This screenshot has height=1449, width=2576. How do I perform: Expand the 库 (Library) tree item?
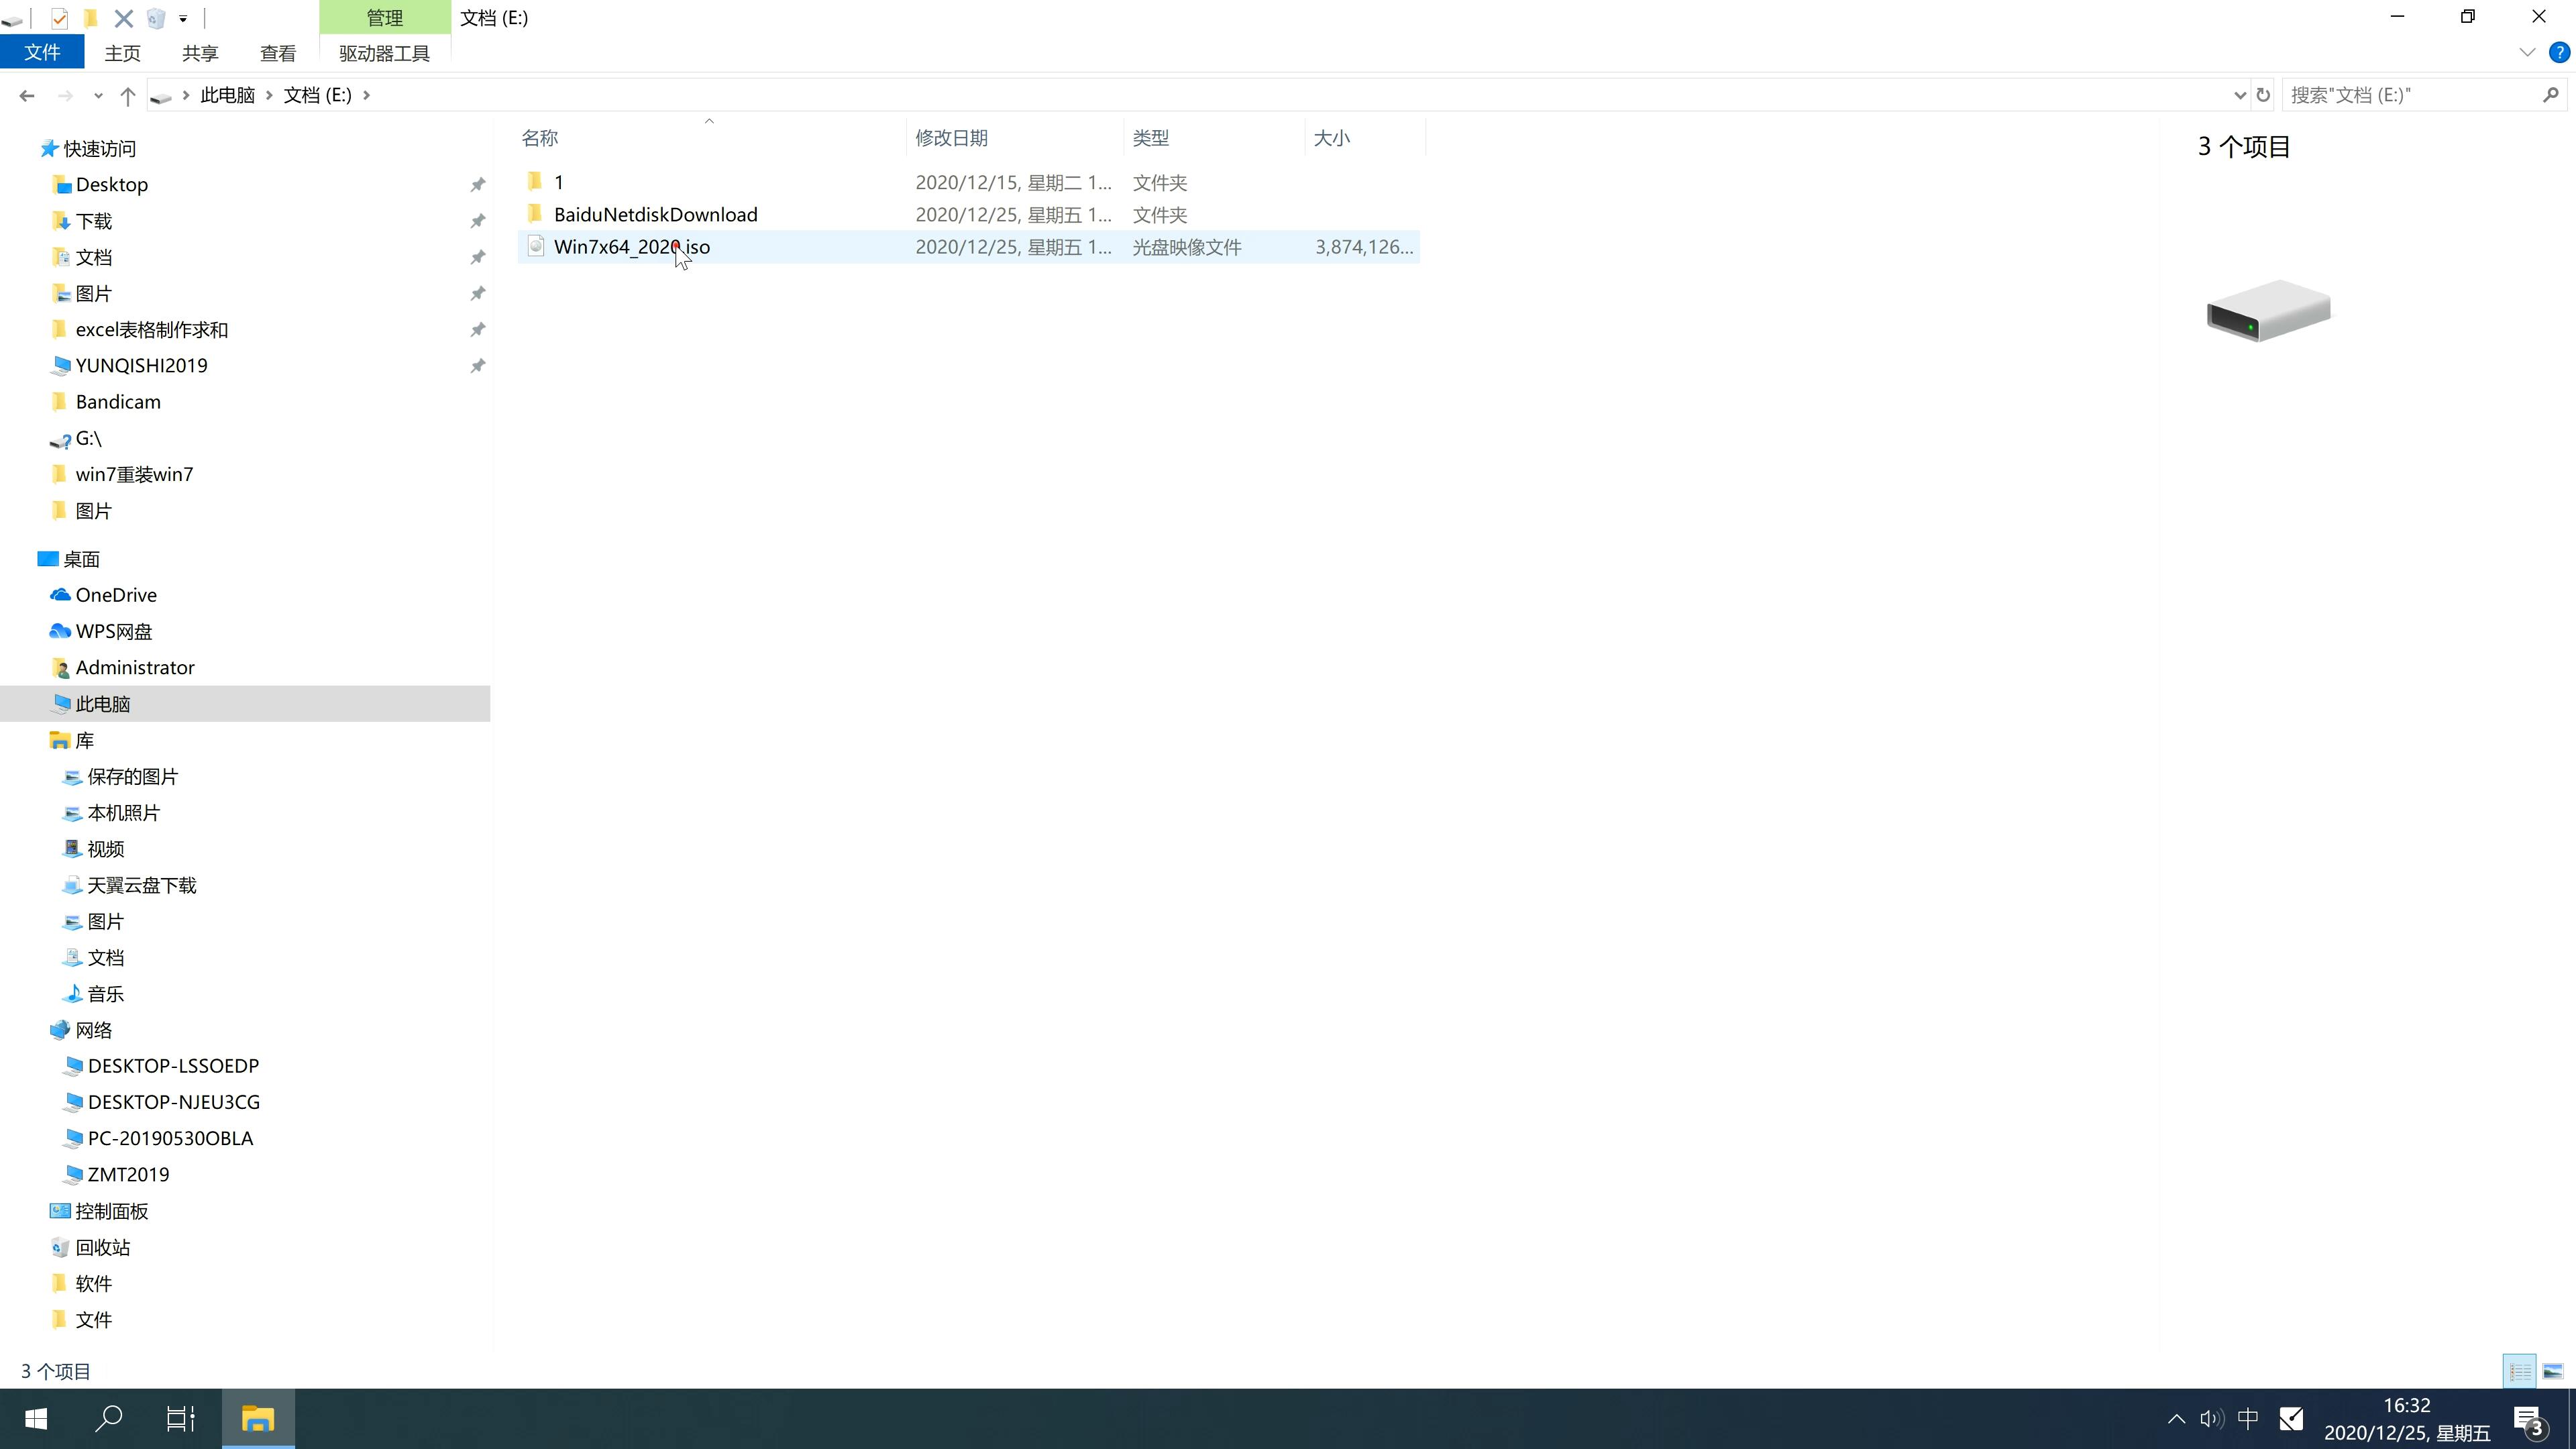coord(39,739)
